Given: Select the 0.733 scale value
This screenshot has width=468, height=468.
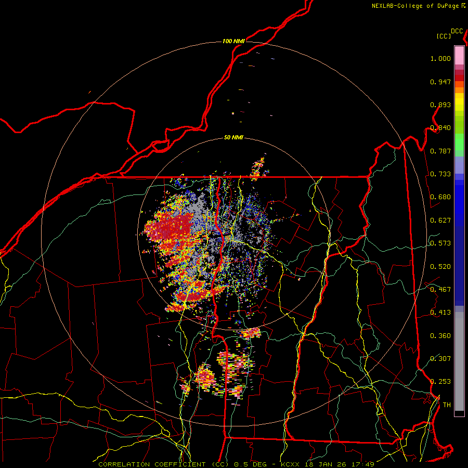Looking at the screenshot, I should click(x=440, y=174).
